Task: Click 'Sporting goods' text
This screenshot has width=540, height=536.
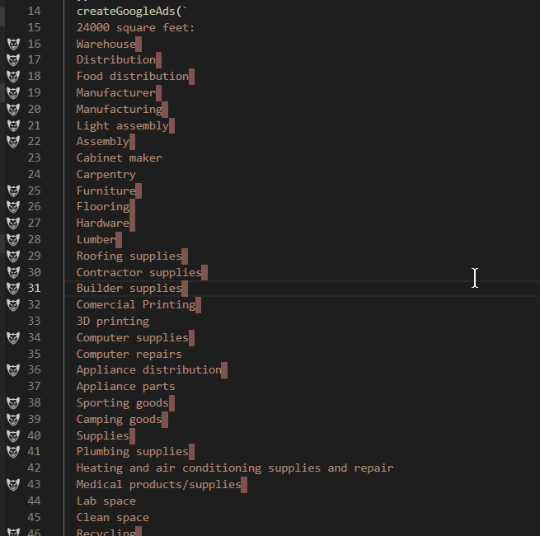Action: [x=123, y=403]
